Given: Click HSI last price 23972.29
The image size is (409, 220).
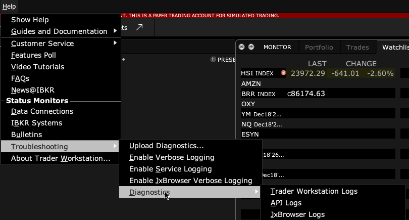Looking at the screenshot, I should (x=308, y=73).
